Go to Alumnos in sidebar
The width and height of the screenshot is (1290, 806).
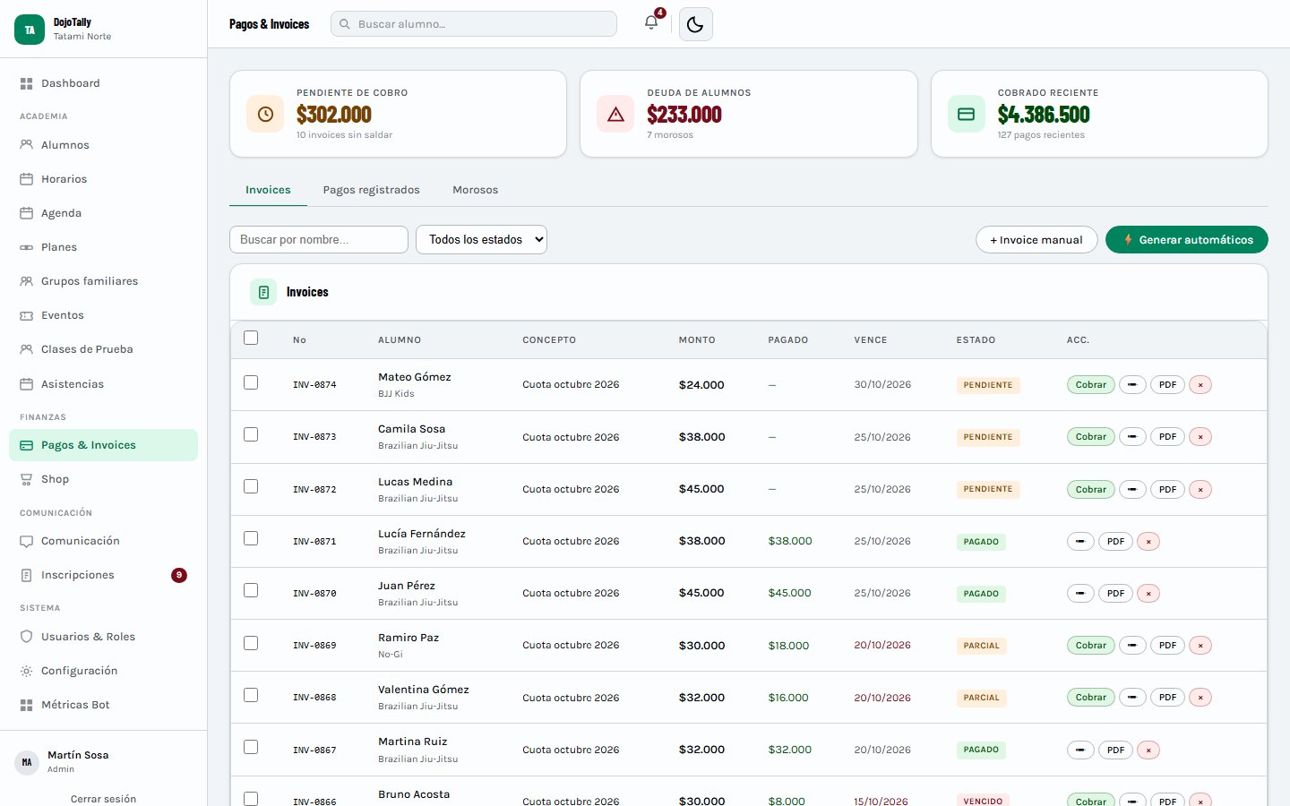(103, 145)
